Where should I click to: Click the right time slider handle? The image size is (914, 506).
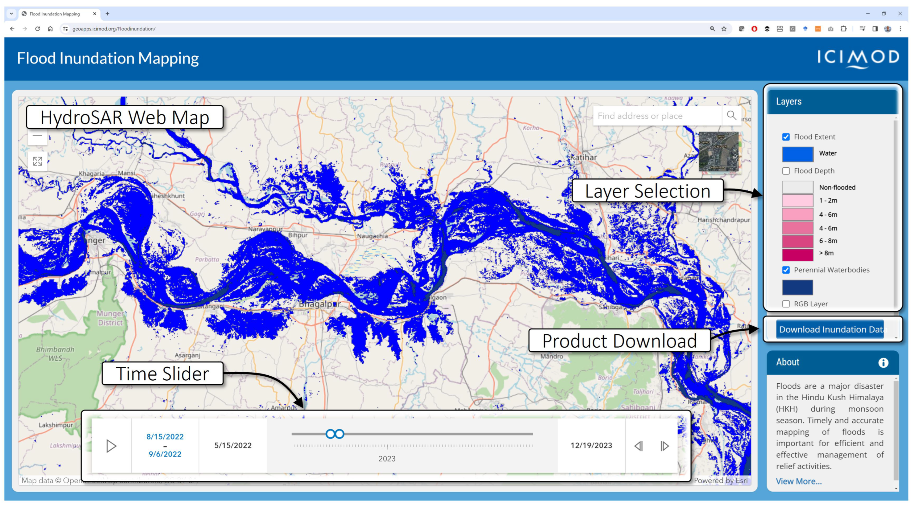click(340, 434)
